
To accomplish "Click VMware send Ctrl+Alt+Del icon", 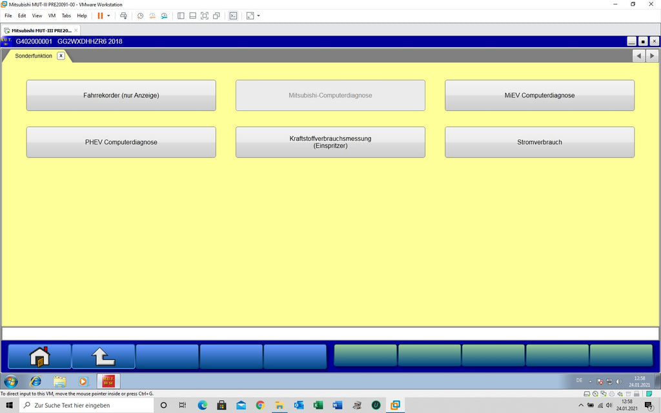I will coord(123,15).
